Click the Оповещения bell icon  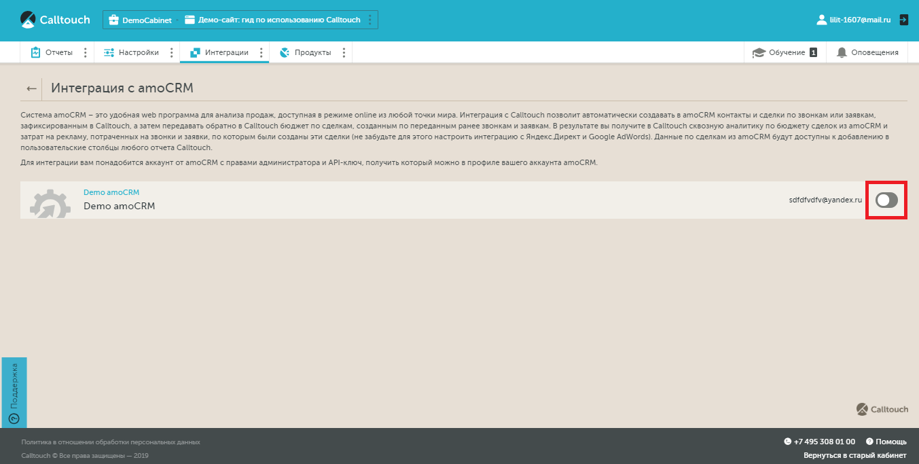[842, 52]
